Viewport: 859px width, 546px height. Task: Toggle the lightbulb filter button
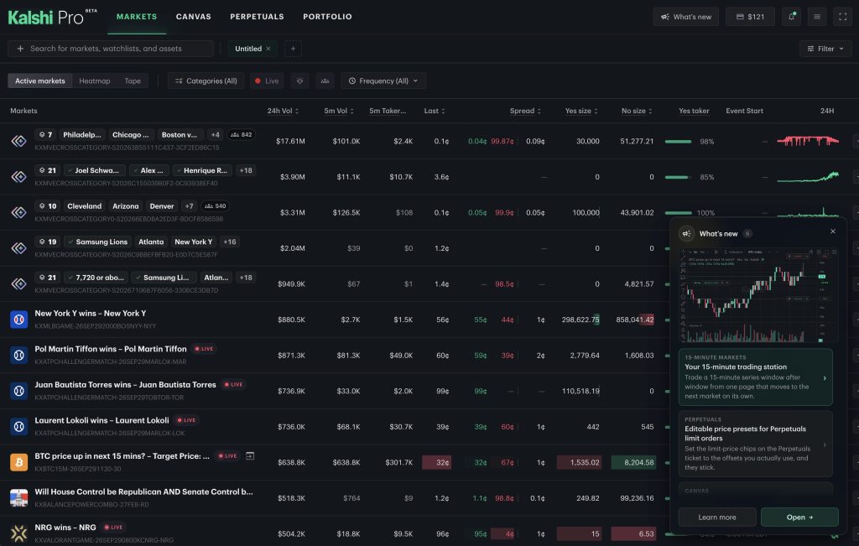299,81
